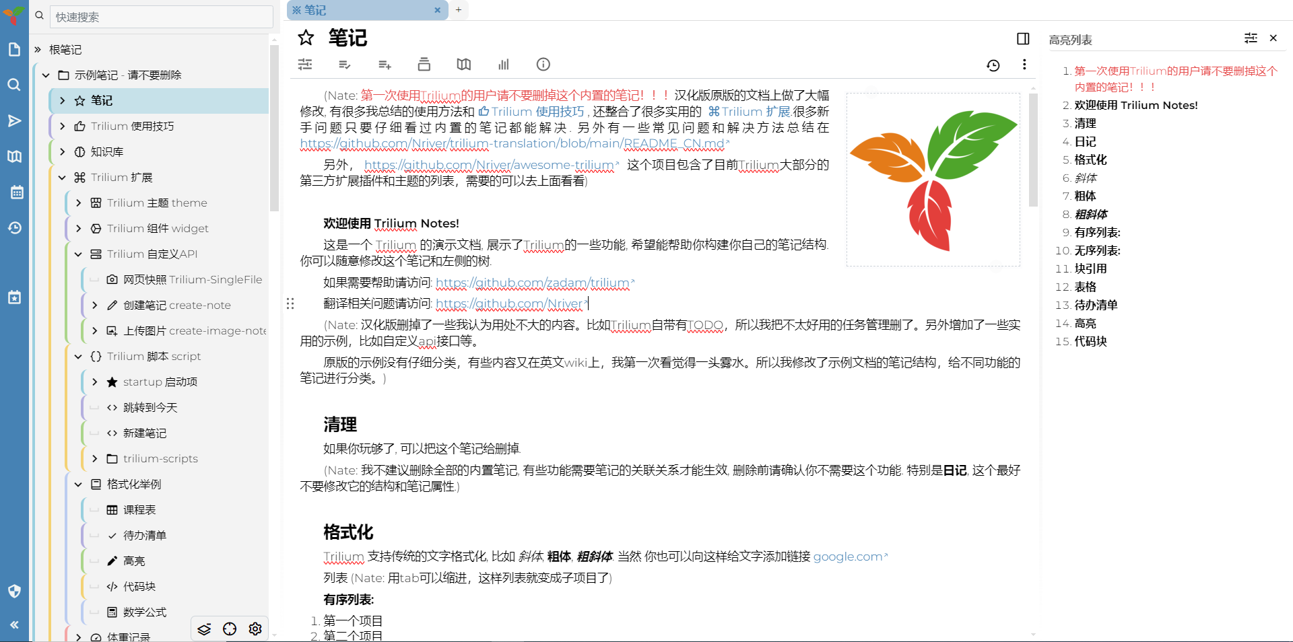Click the Trilium leaf logo image
Image resolution: width=1293 pixels, height=642 pixels.
point(933,180)
